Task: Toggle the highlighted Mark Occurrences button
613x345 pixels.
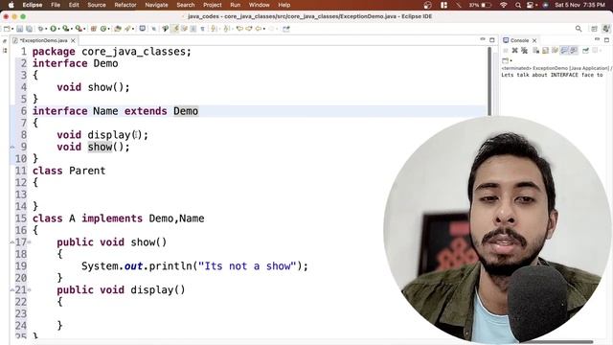Action: coord(174,29)
